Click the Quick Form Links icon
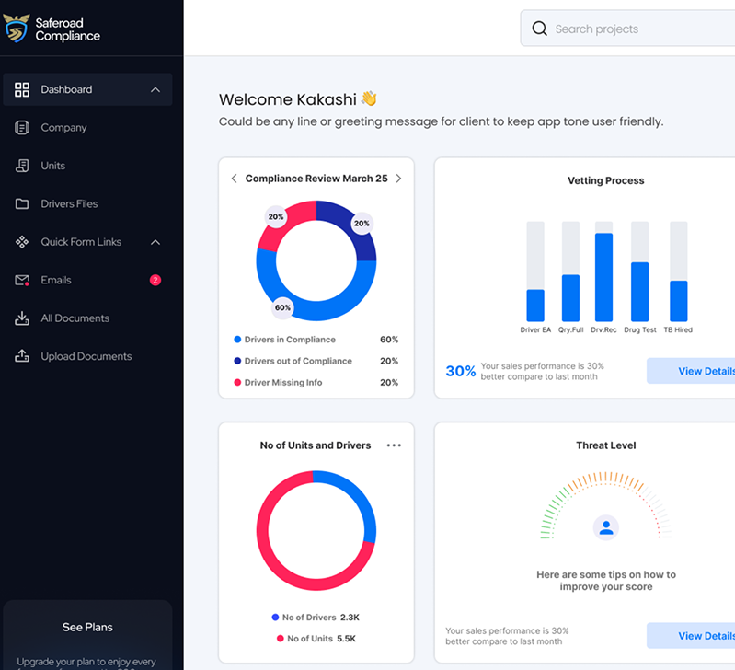Screen dimensions: 735x670 22,242
